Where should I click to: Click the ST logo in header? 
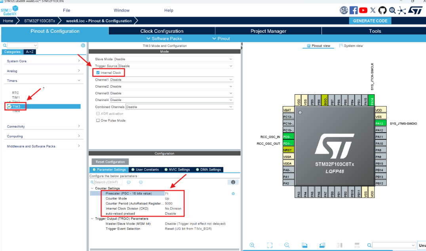tap(415, 10)
